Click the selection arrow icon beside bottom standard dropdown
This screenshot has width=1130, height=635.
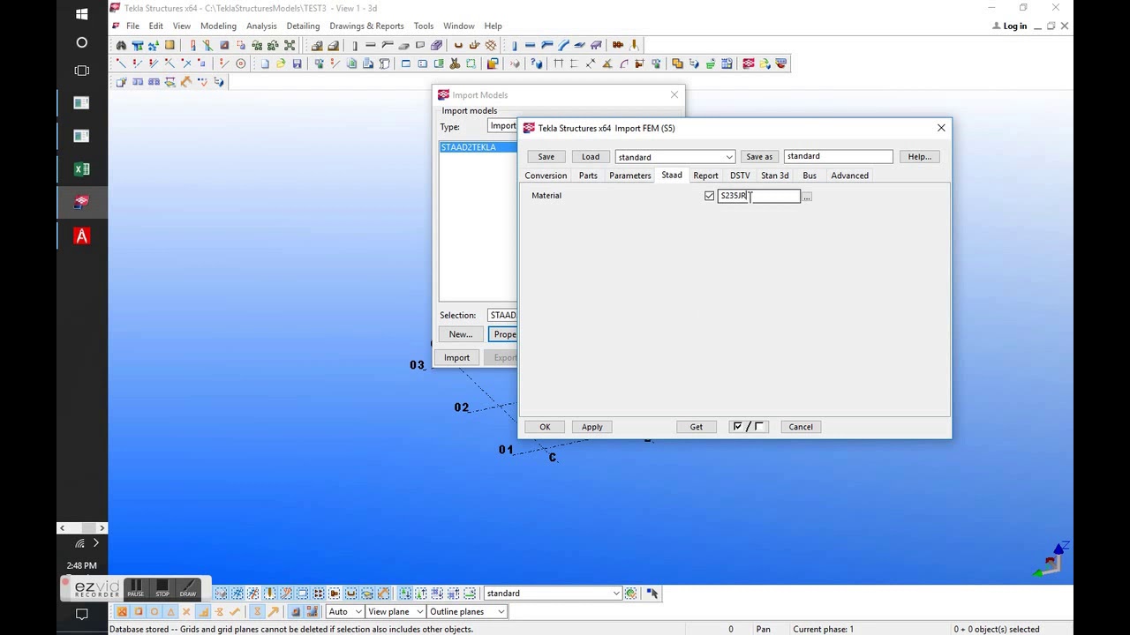point(652,594)
